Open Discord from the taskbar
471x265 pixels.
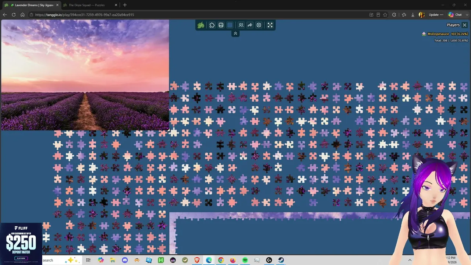tap(125, 260)
